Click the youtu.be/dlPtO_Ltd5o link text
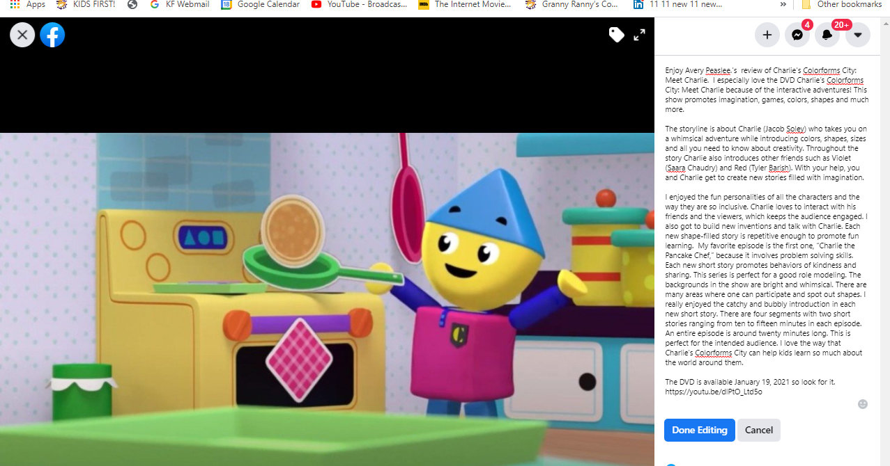This screenshot has width=890, height=466. (x=714, y=392)
